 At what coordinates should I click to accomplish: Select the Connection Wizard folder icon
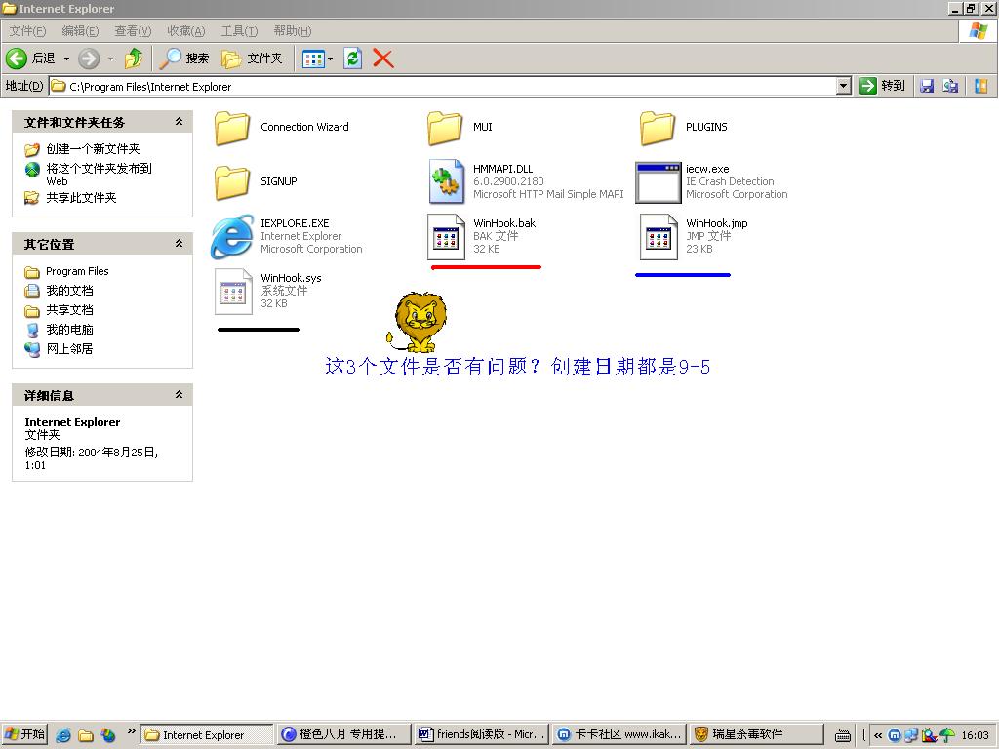coord(232,128)
